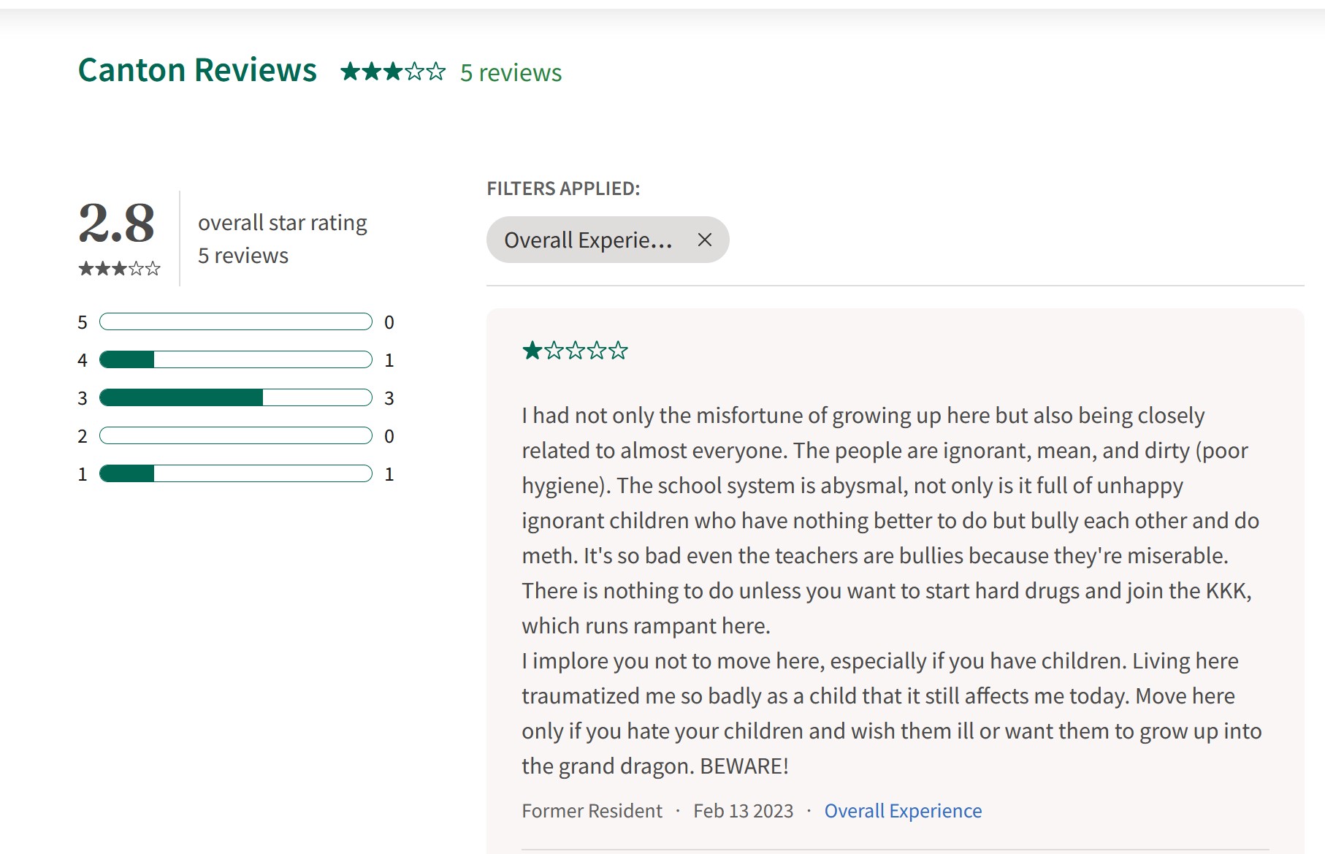Select the 5-star rating bar
Image resolution: width=1325 pixels, height=854 pixels.
coord(235,322)
